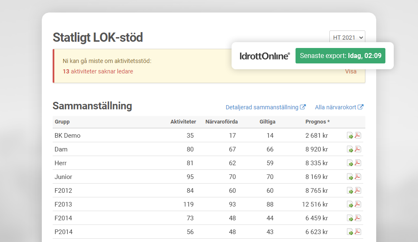Select the export icon for F2013

[x=350, y=204]
